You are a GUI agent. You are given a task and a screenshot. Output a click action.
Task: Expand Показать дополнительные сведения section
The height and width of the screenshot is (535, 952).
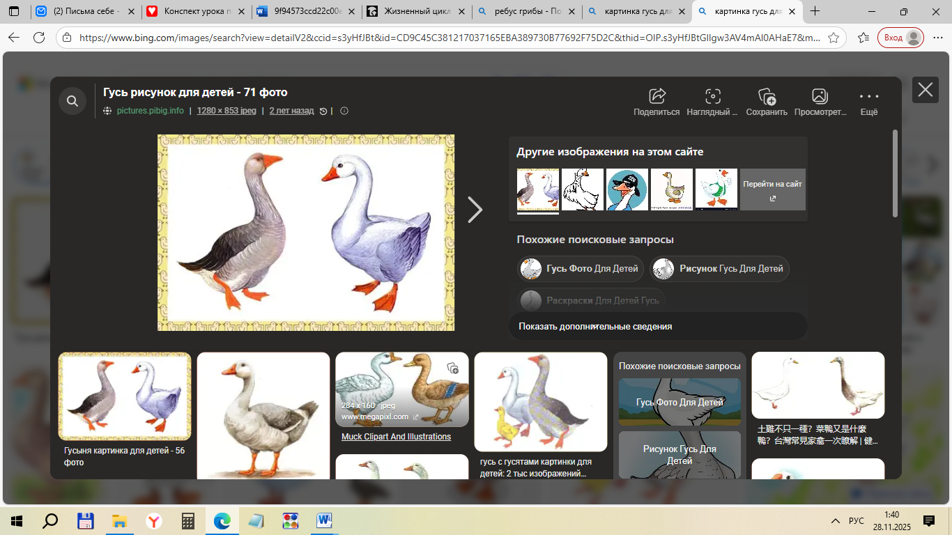click(x=595, y=326)
